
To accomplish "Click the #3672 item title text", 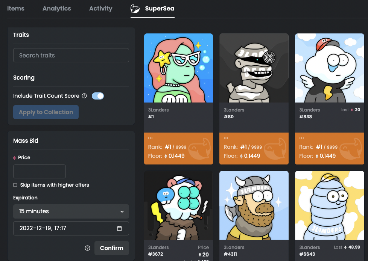I will [x=156, y=254].
